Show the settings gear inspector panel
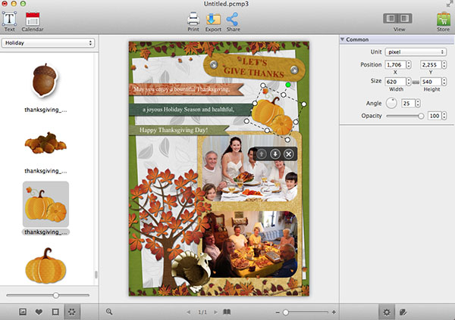The image size is (455, 320). [386, 311]
